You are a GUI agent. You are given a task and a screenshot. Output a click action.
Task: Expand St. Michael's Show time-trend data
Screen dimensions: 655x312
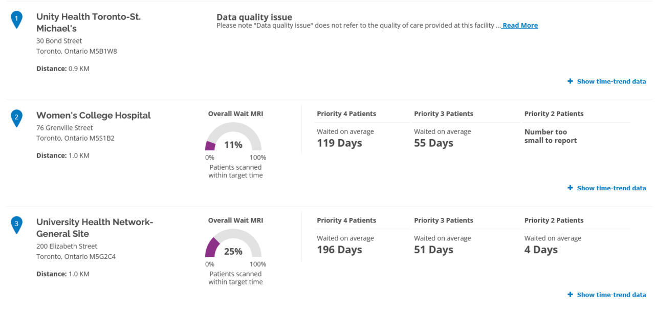[x=611, y=81]
